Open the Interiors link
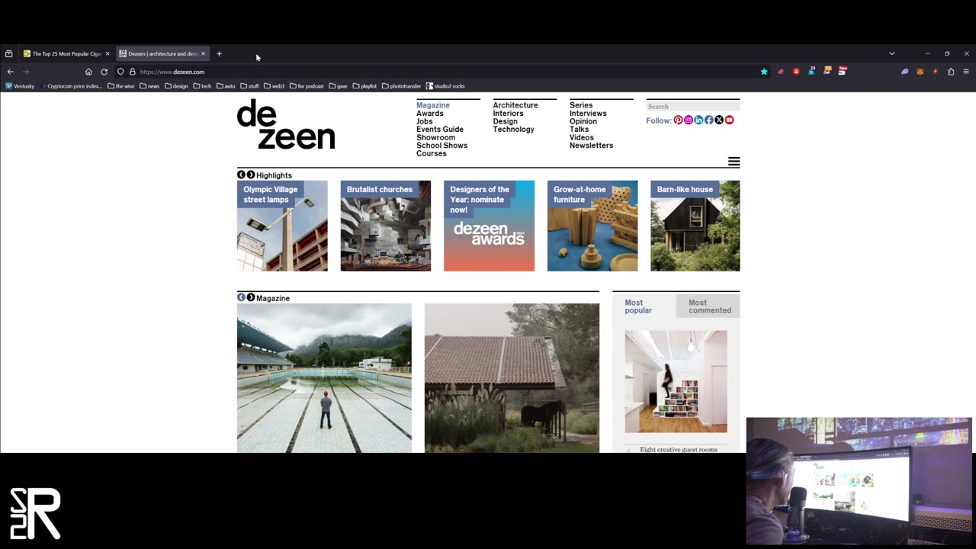This screenshot has width=976, height=549. click(x=509, y=114)
